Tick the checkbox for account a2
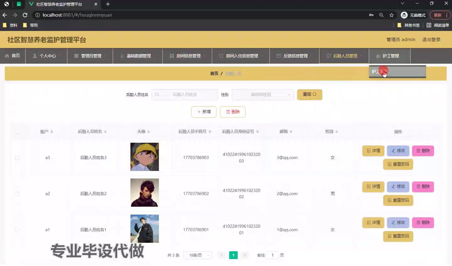 click(x=17, y=194)
